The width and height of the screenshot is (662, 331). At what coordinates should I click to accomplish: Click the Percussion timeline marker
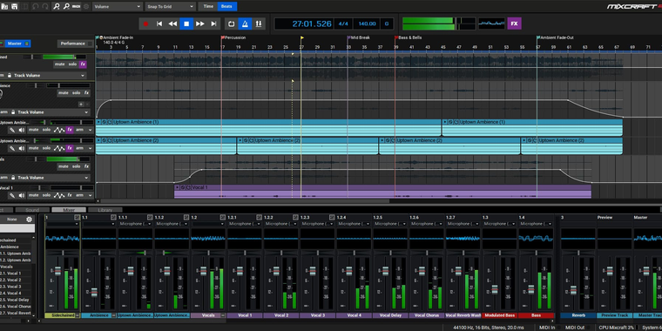click(234, 37)
